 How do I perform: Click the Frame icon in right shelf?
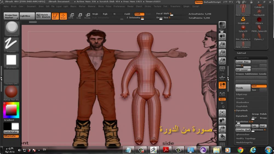click(x=222, y=113)
